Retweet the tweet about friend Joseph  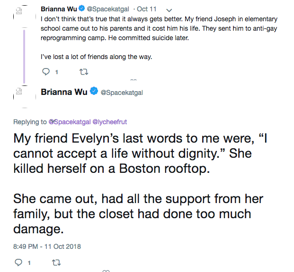84,72
